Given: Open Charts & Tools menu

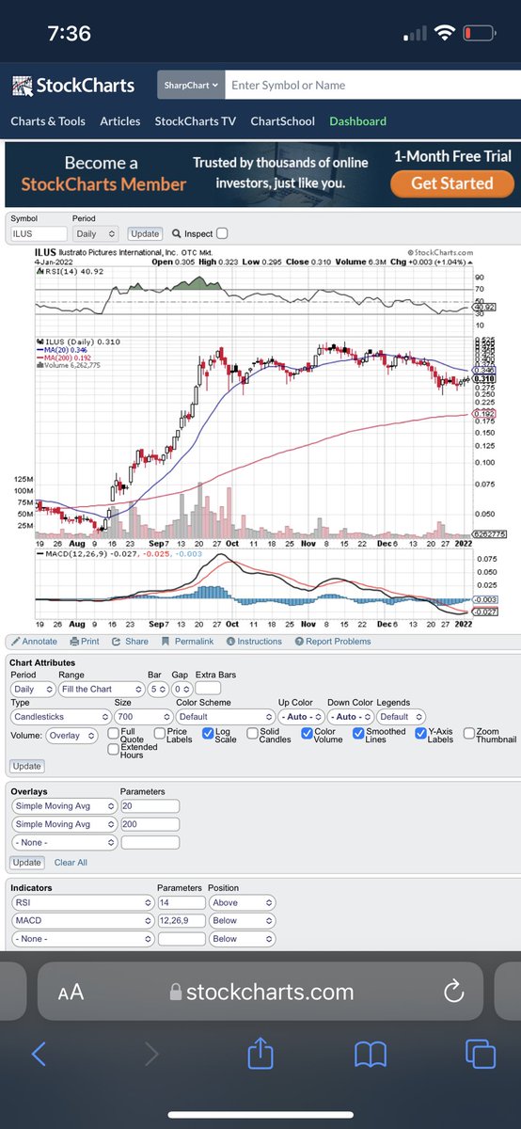Looking at the screenshot, I should [x=48, y=121].
